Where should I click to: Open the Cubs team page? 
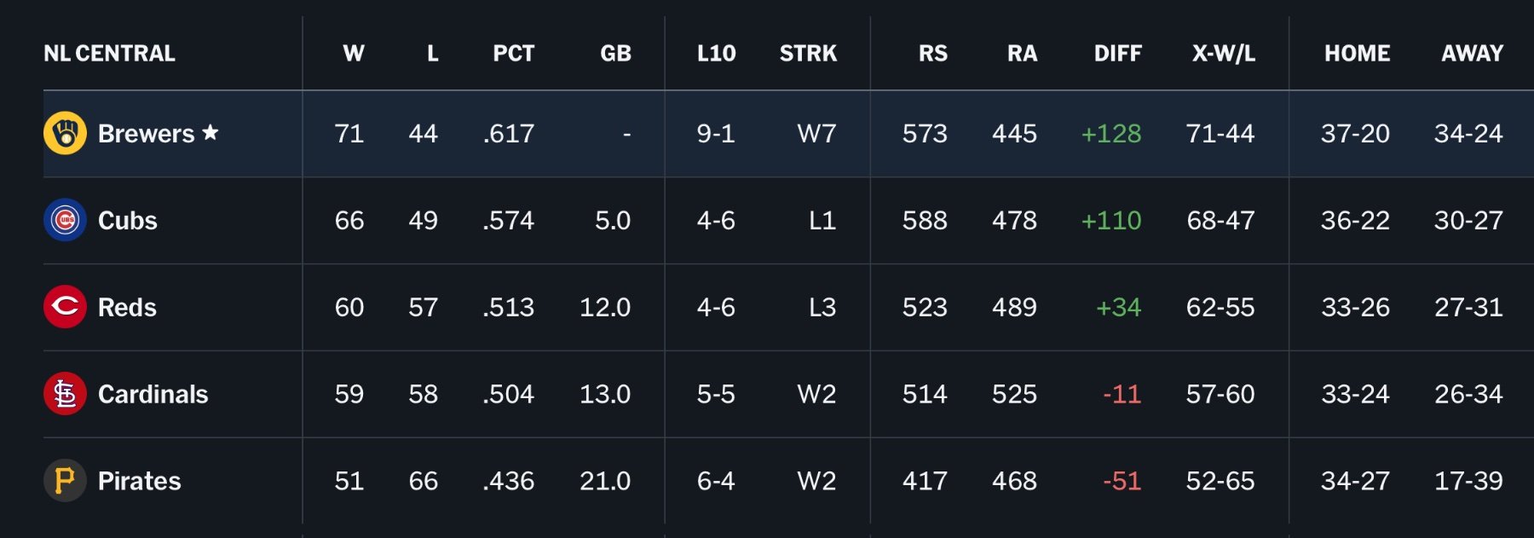pyautogui.click(x=128, y=221)
